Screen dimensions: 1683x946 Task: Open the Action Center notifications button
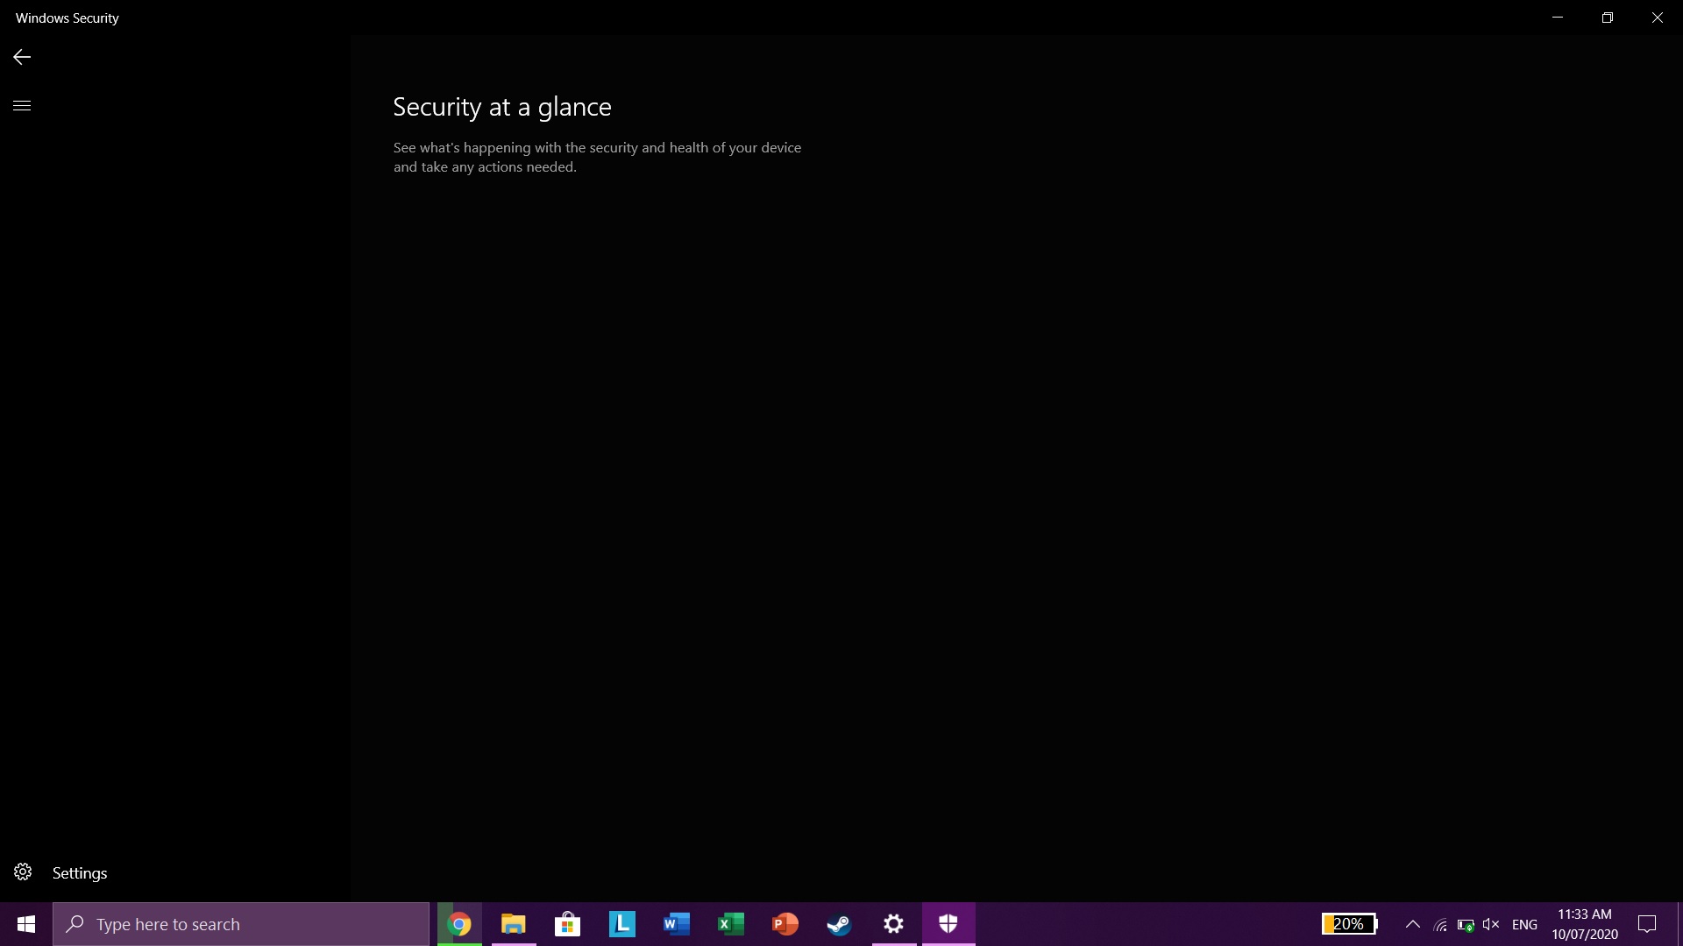[x=1647, y=924]
